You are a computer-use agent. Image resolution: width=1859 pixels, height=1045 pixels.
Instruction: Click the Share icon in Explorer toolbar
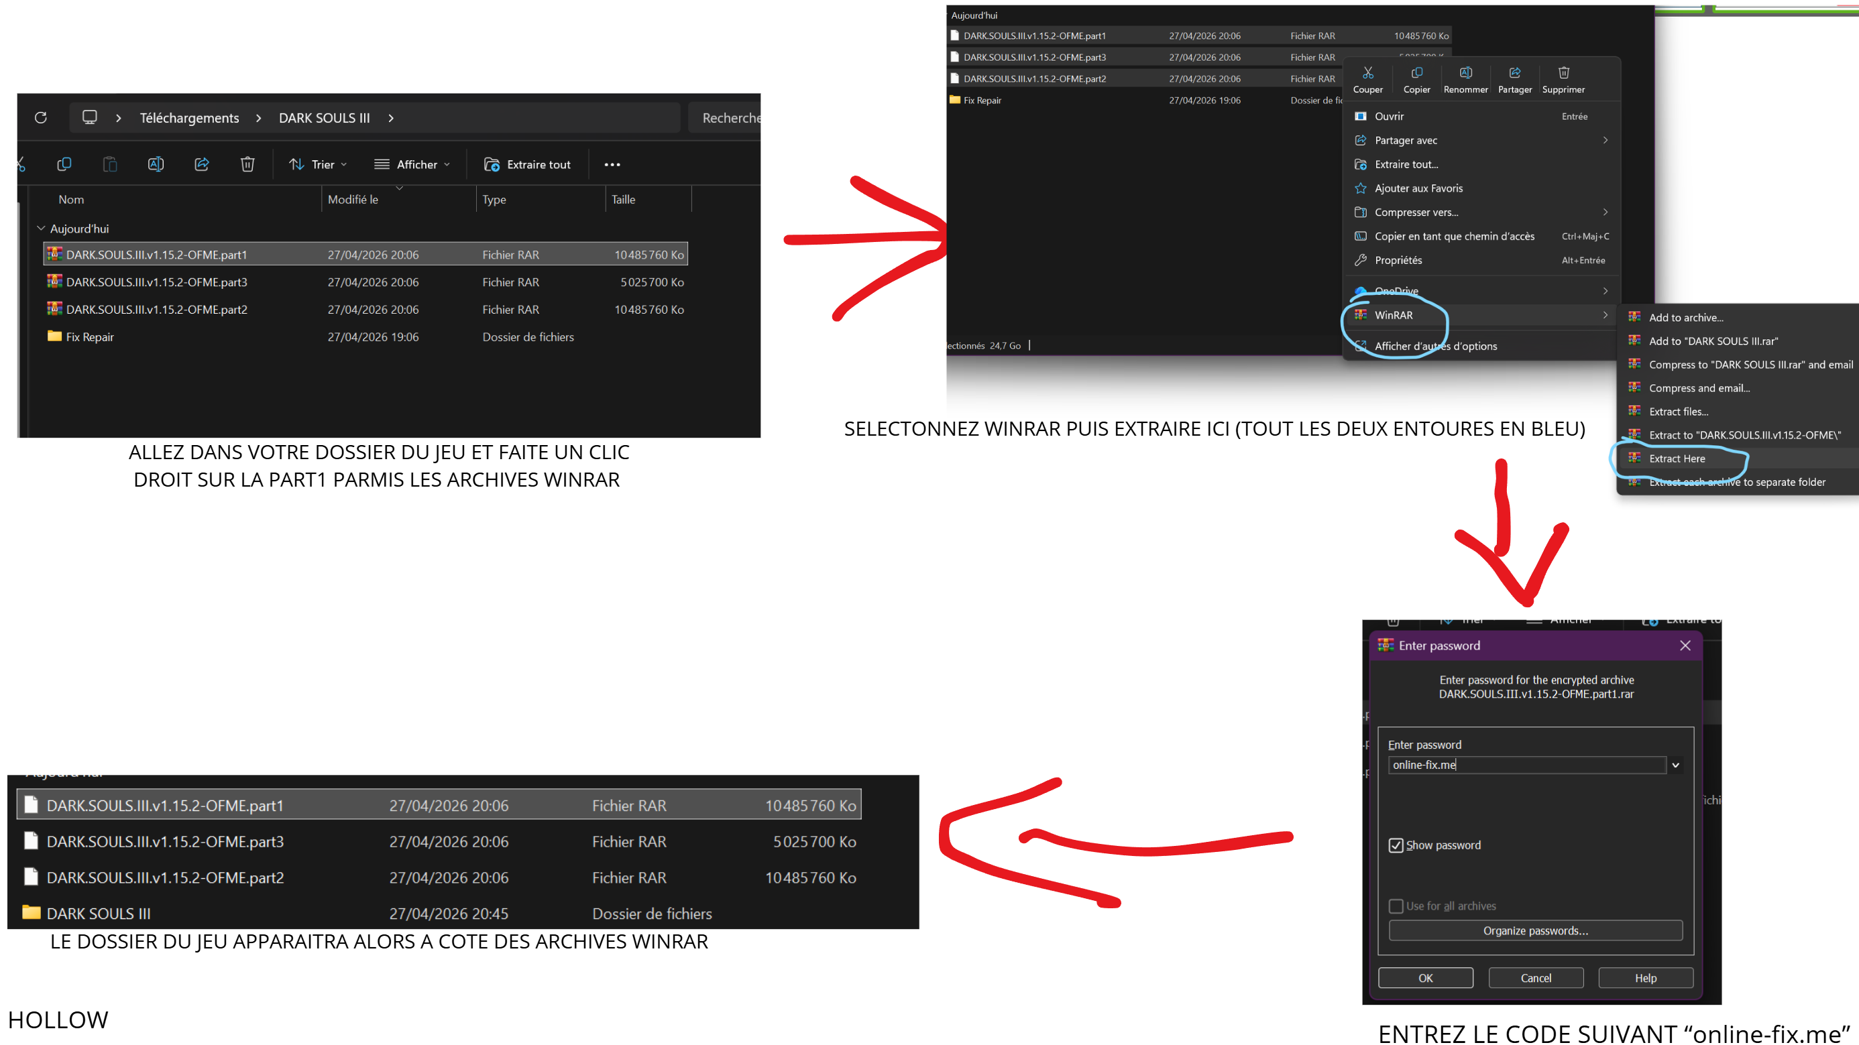[202, 164]
